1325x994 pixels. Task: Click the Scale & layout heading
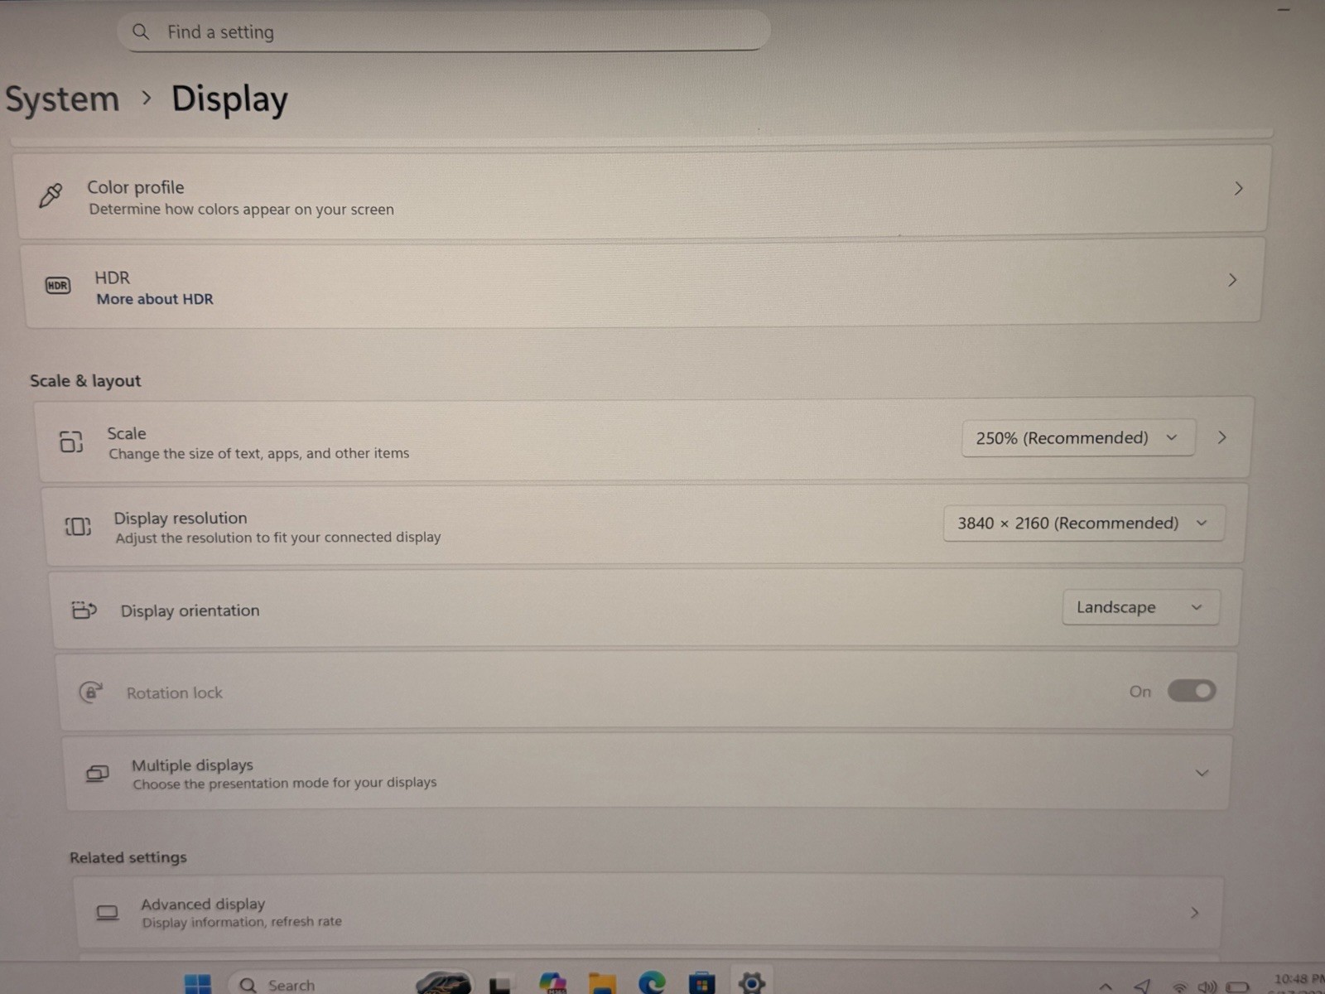click(x=85, y=381)
